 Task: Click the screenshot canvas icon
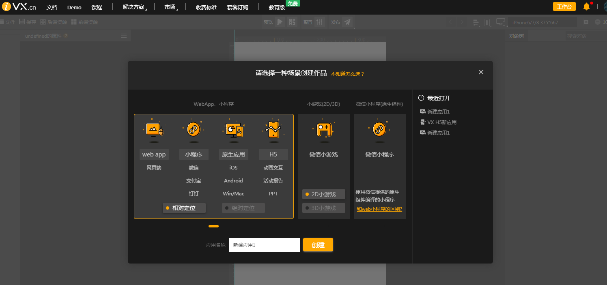586,22
